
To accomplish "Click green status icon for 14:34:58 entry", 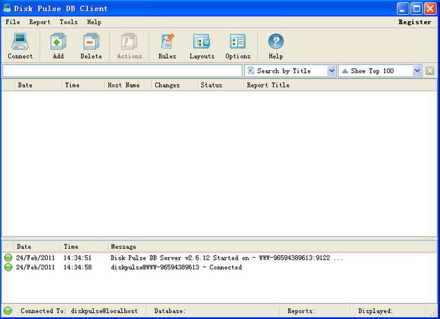I will [8, 267].
